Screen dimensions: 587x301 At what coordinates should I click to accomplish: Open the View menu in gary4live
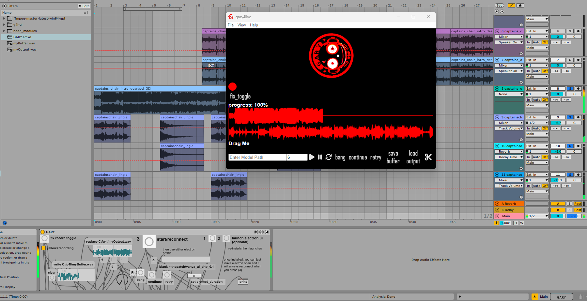[x=241, y=25]
